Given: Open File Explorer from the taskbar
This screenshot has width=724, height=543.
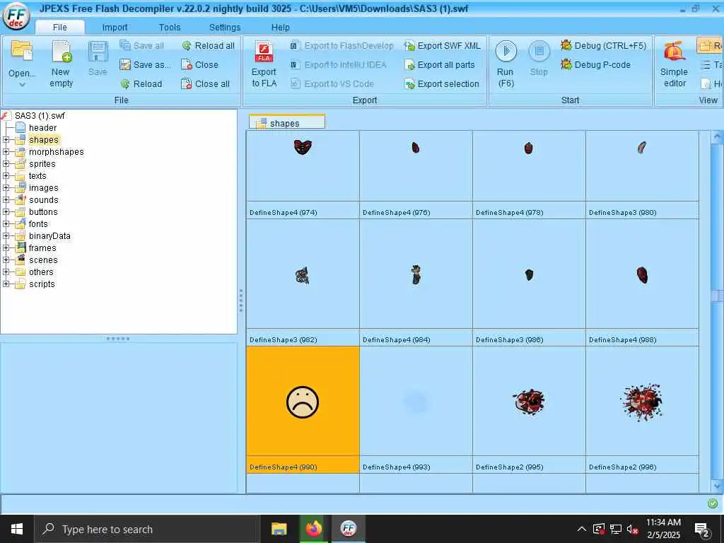Looking at the screenshot, I should tap(279, 529).
